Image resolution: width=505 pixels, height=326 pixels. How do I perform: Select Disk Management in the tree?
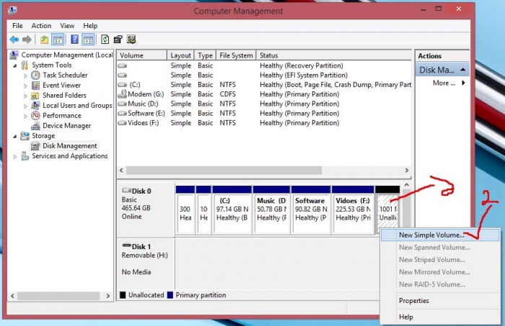pyautogui.click(x=69, y=146)
